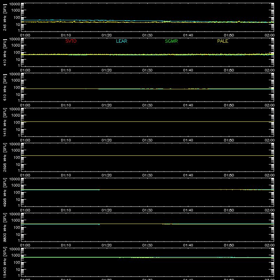Click the 100 tick on the 610 MHz axis
Screen dimensions: 280x280
click(17, 87)
